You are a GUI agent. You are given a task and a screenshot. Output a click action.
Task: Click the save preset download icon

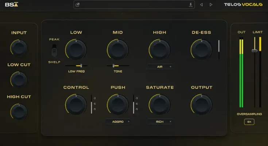pos(190,5)
